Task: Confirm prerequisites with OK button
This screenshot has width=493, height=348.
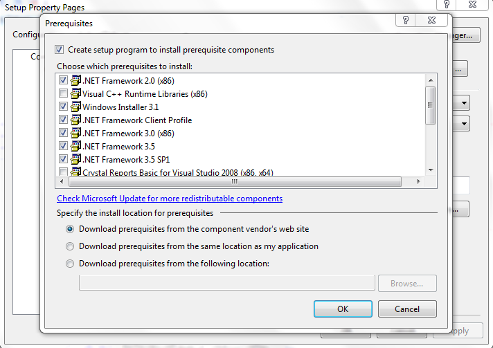Action: [343, 309]
